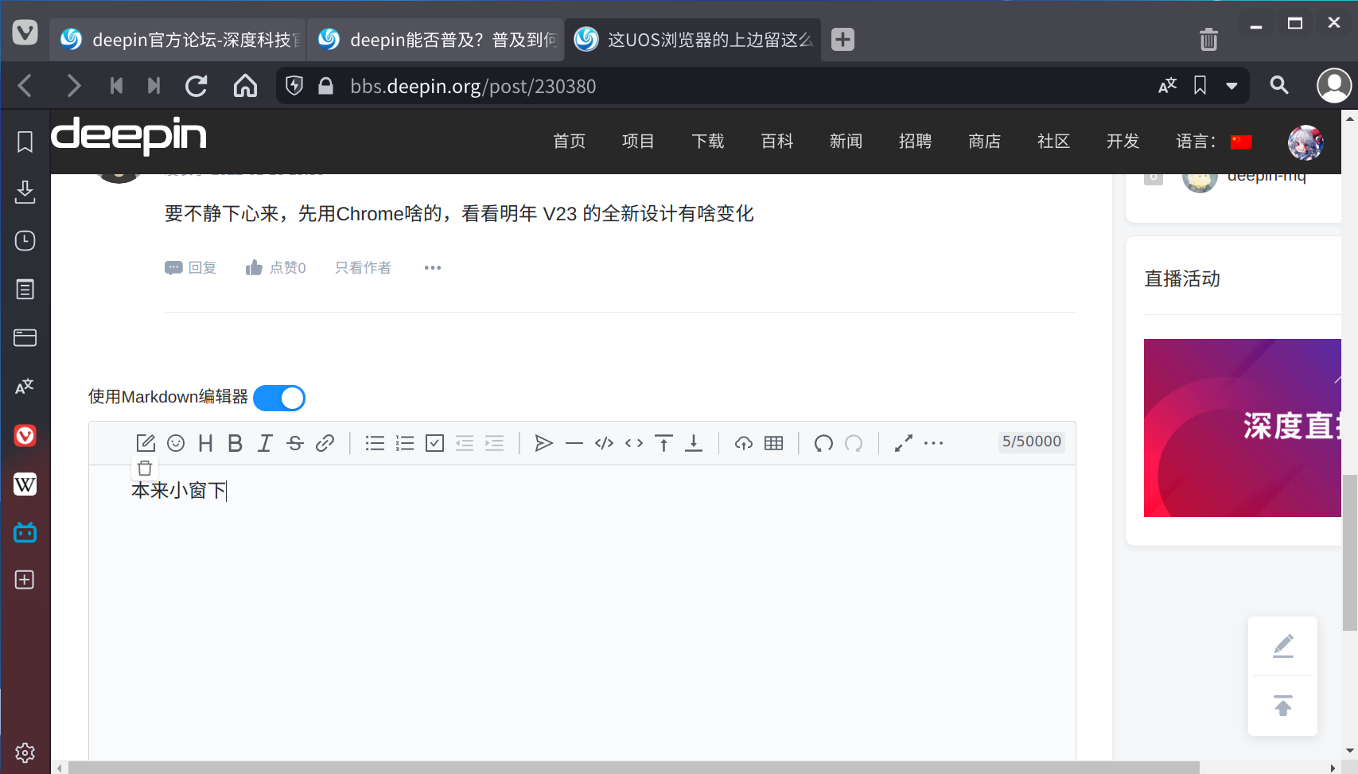Click 只看作者 link under comment

[x=363, y=268]
